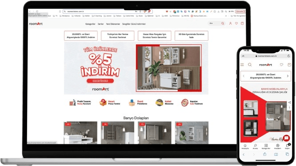The image size is (296, 166).
Task: Click the browser reload button on the laptop
Action: click(37, 12)
